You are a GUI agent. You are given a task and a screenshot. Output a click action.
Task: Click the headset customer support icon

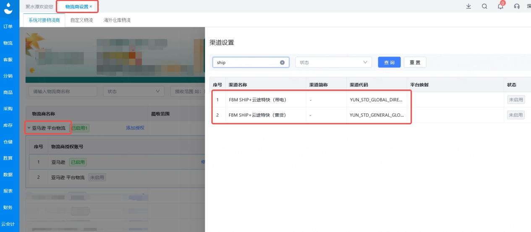517,6
